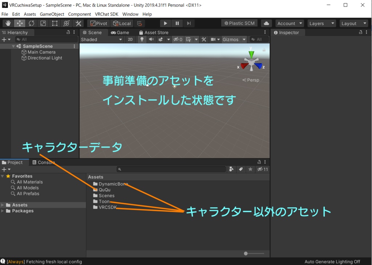Toggle scene lighting in the Scene view toolbar
The height and width of the screenshot is (265, 372).
pos(142,39)
